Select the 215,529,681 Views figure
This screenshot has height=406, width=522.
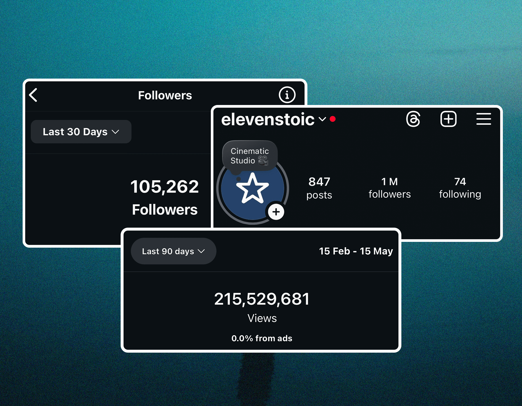click(x=262, y=299)
